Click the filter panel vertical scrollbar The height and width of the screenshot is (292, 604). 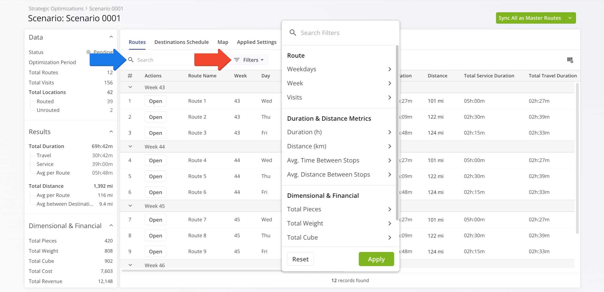coord(397,132)
